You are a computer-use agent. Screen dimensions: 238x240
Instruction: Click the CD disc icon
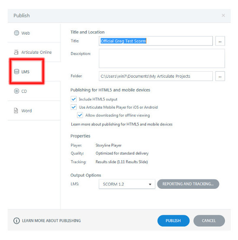coord(16,91)
